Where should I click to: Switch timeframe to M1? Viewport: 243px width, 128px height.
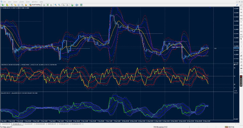[241, 9]
